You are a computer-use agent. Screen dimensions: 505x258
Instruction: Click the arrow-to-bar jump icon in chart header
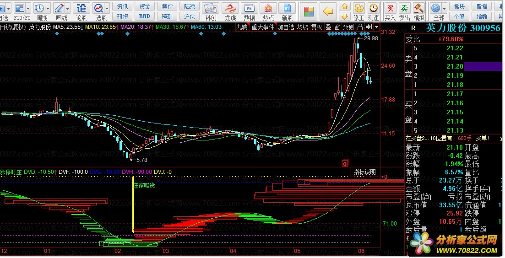coord(369,27)
